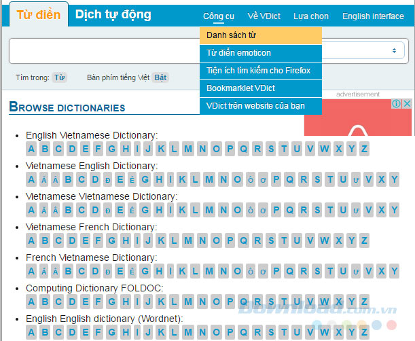415x341 pixels.
Task: Browse letter B in English English Wordnet dictionary
Action: (45, 332)
